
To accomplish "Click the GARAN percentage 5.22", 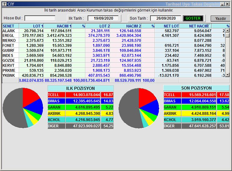I will pyautogui.click(x=109, y=107).
